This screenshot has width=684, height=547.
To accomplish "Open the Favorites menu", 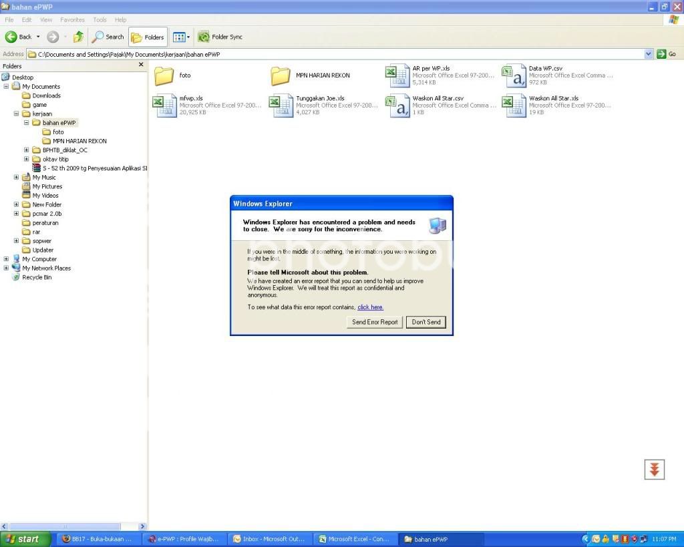I will coord(72,20).
